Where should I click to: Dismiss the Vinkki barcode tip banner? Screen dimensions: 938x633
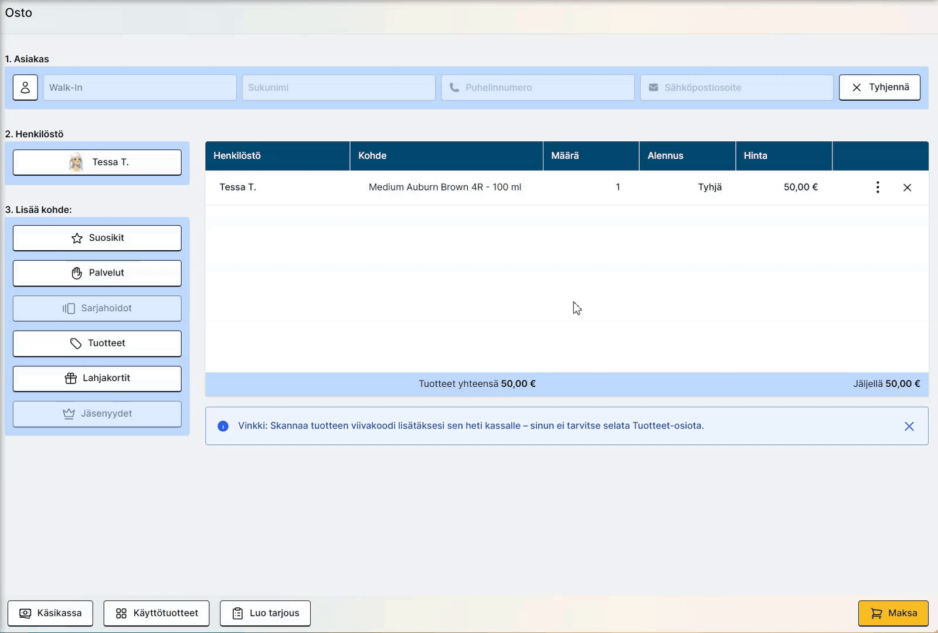909,426
